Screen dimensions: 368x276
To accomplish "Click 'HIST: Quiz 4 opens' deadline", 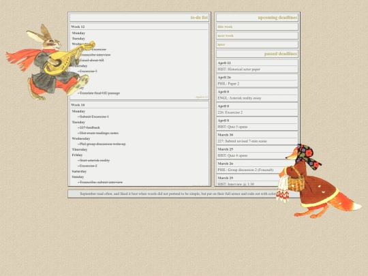I will (232, 155).
